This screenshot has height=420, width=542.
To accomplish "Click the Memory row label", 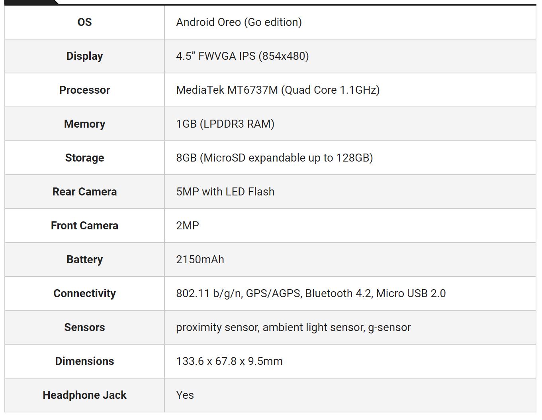I will 84,124.
